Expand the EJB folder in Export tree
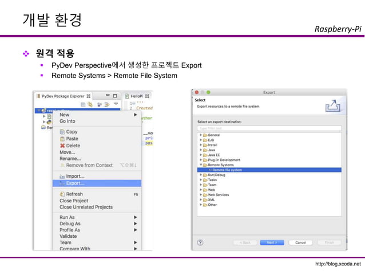365x274 pixels. point(201,140)
